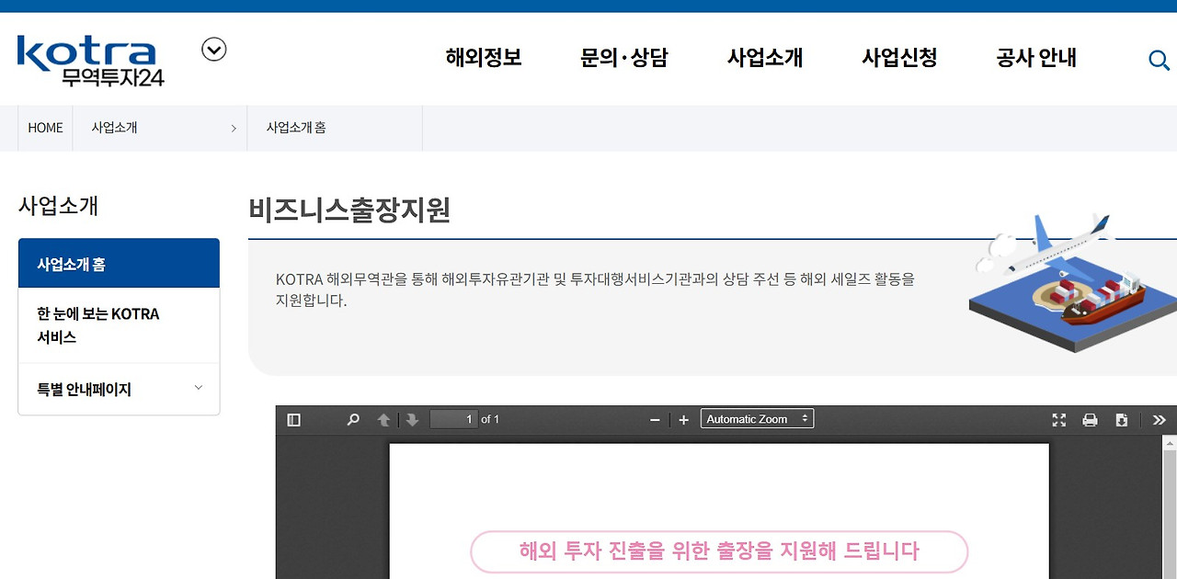1177x579 pixels.
Task: Go to previous PDF page arrow
Action: (383, 420)
